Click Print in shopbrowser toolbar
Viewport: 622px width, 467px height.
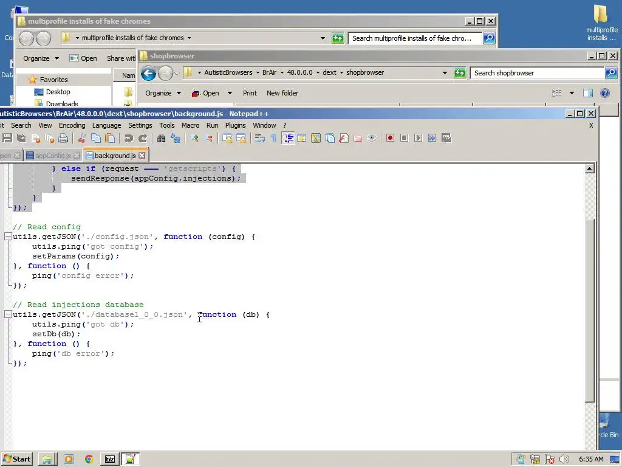click(250, 93)
